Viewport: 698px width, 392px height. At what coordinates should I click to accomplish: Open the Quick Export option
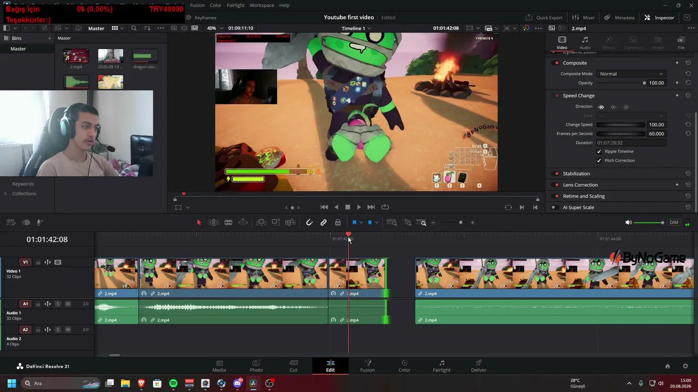pyautogui.click(x=544, y=17)
